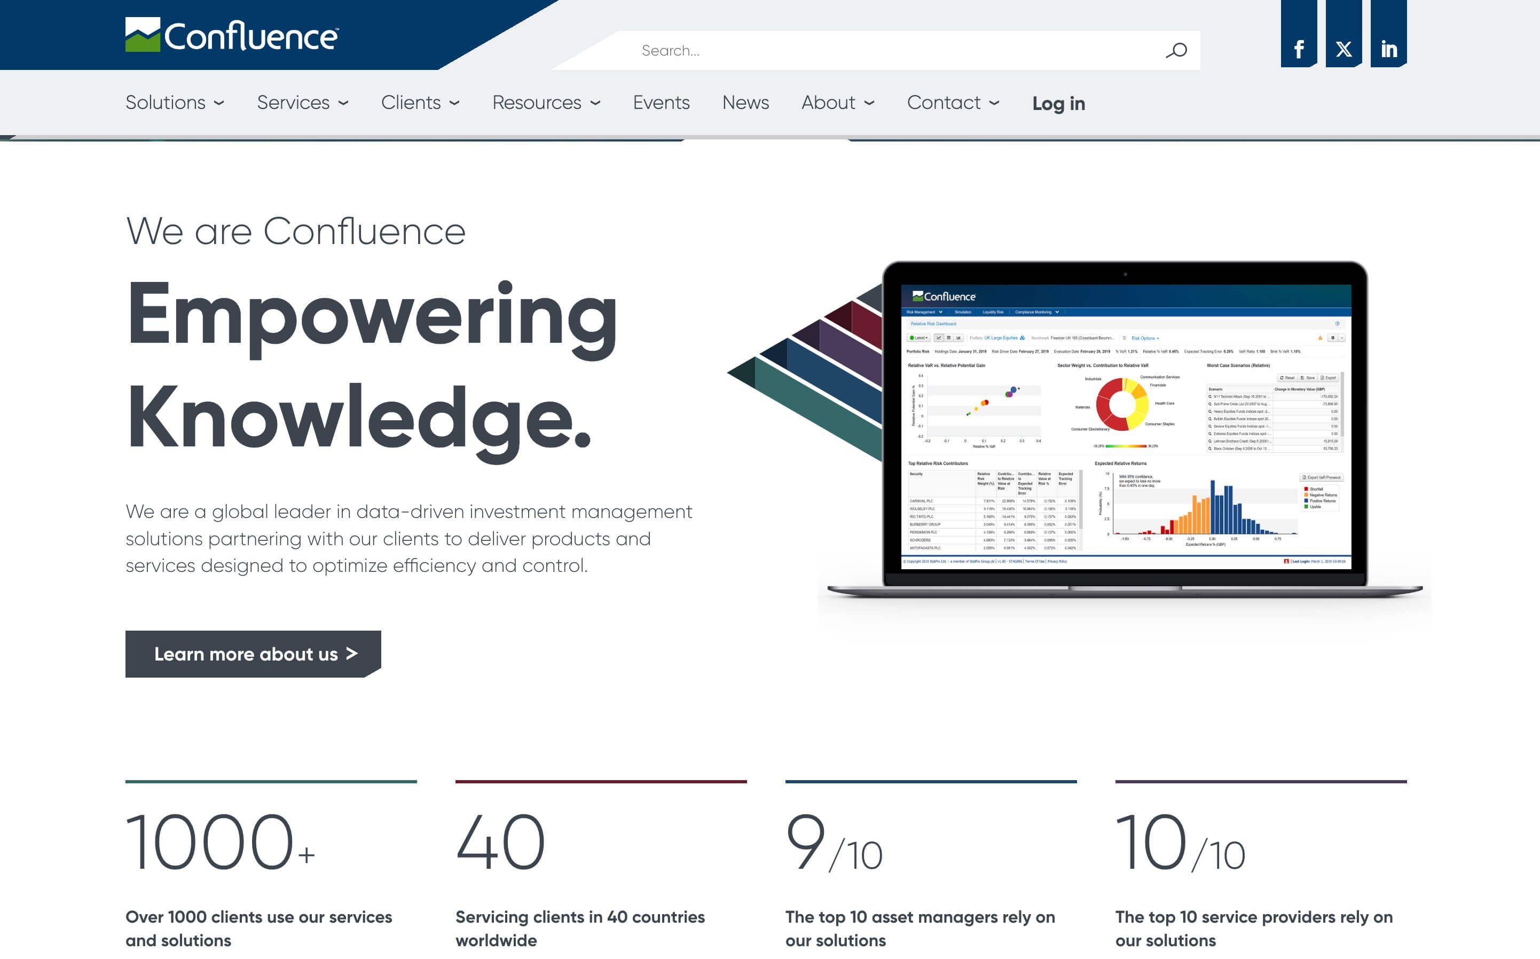Expand the Clients dropdown chevron
The height and width of the screenshot is (959, 1540).
point(454,104)
